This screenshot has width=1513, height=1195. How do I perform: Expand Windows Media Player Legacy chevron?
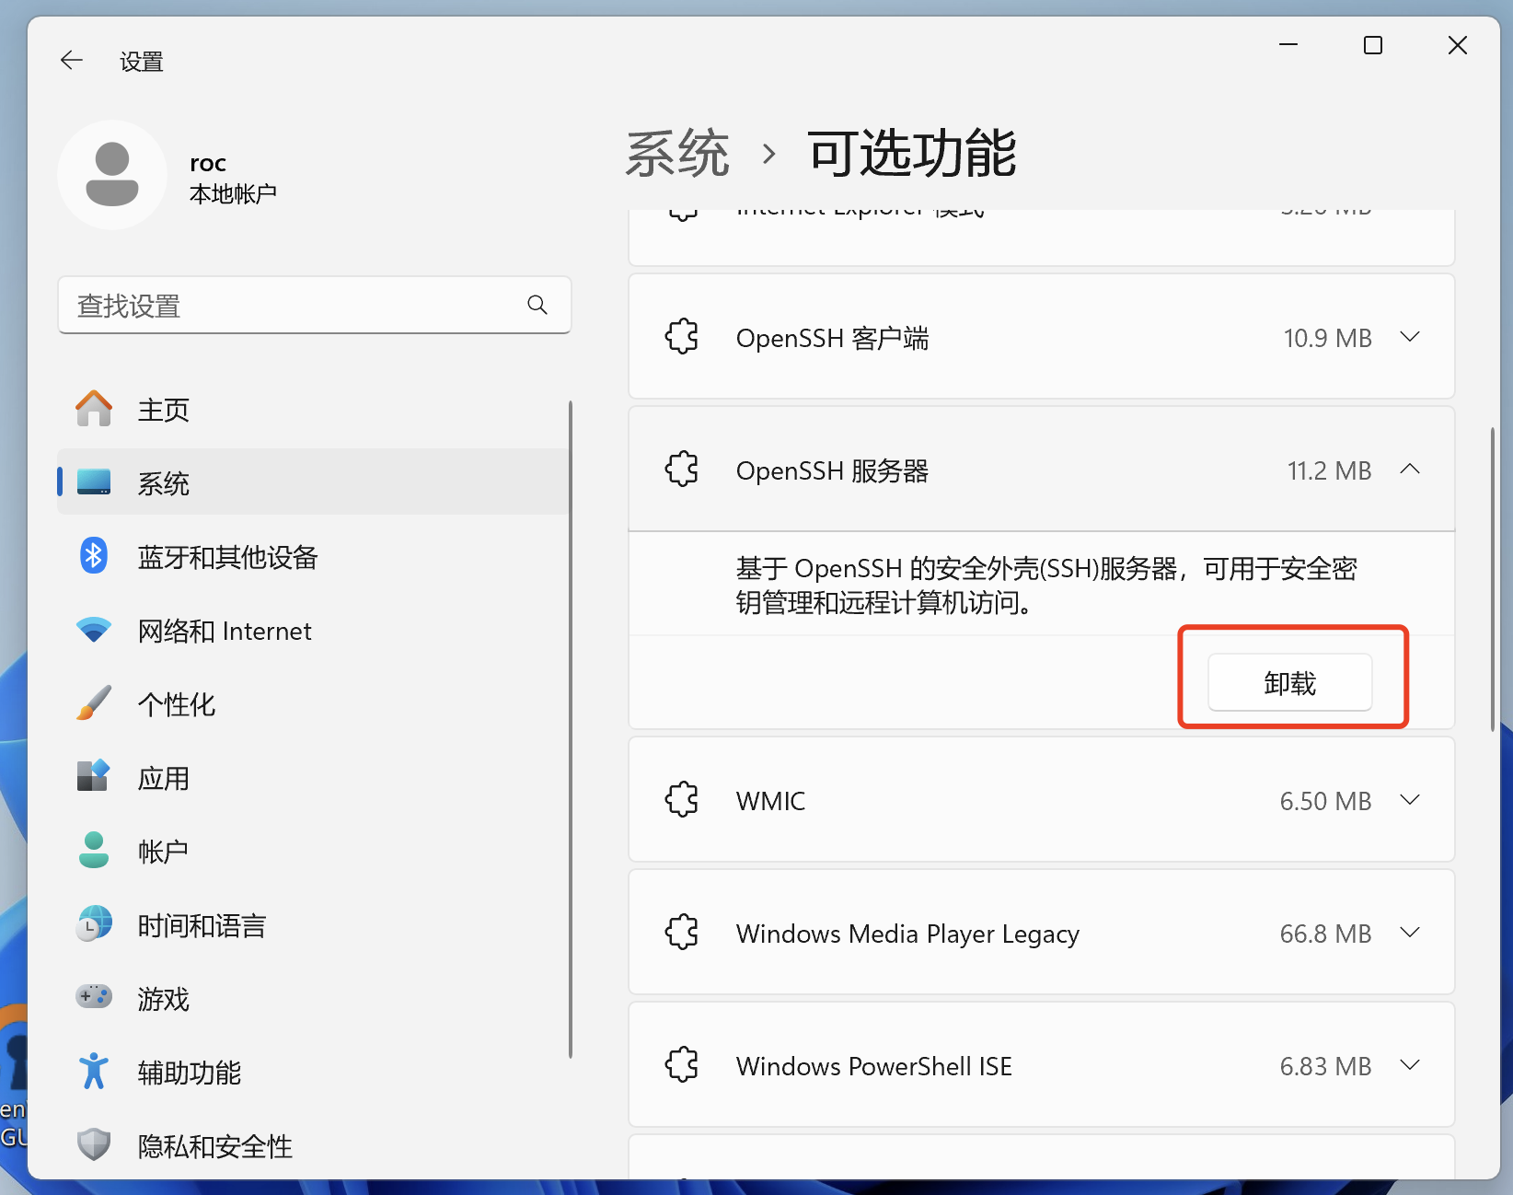pos(1410,933)
